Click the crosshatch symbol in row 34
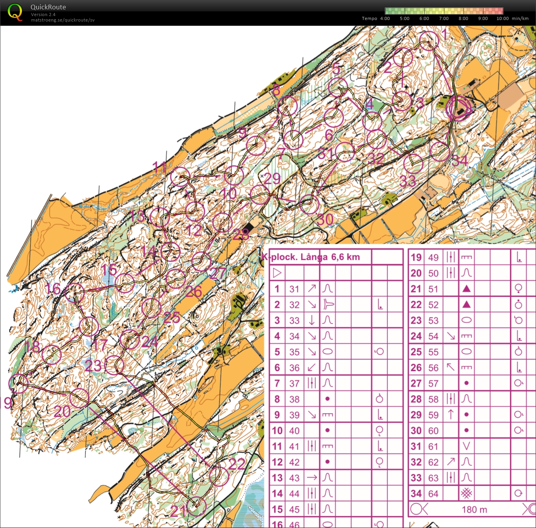This screenshot has height=528, width=536. pos(466,494)
